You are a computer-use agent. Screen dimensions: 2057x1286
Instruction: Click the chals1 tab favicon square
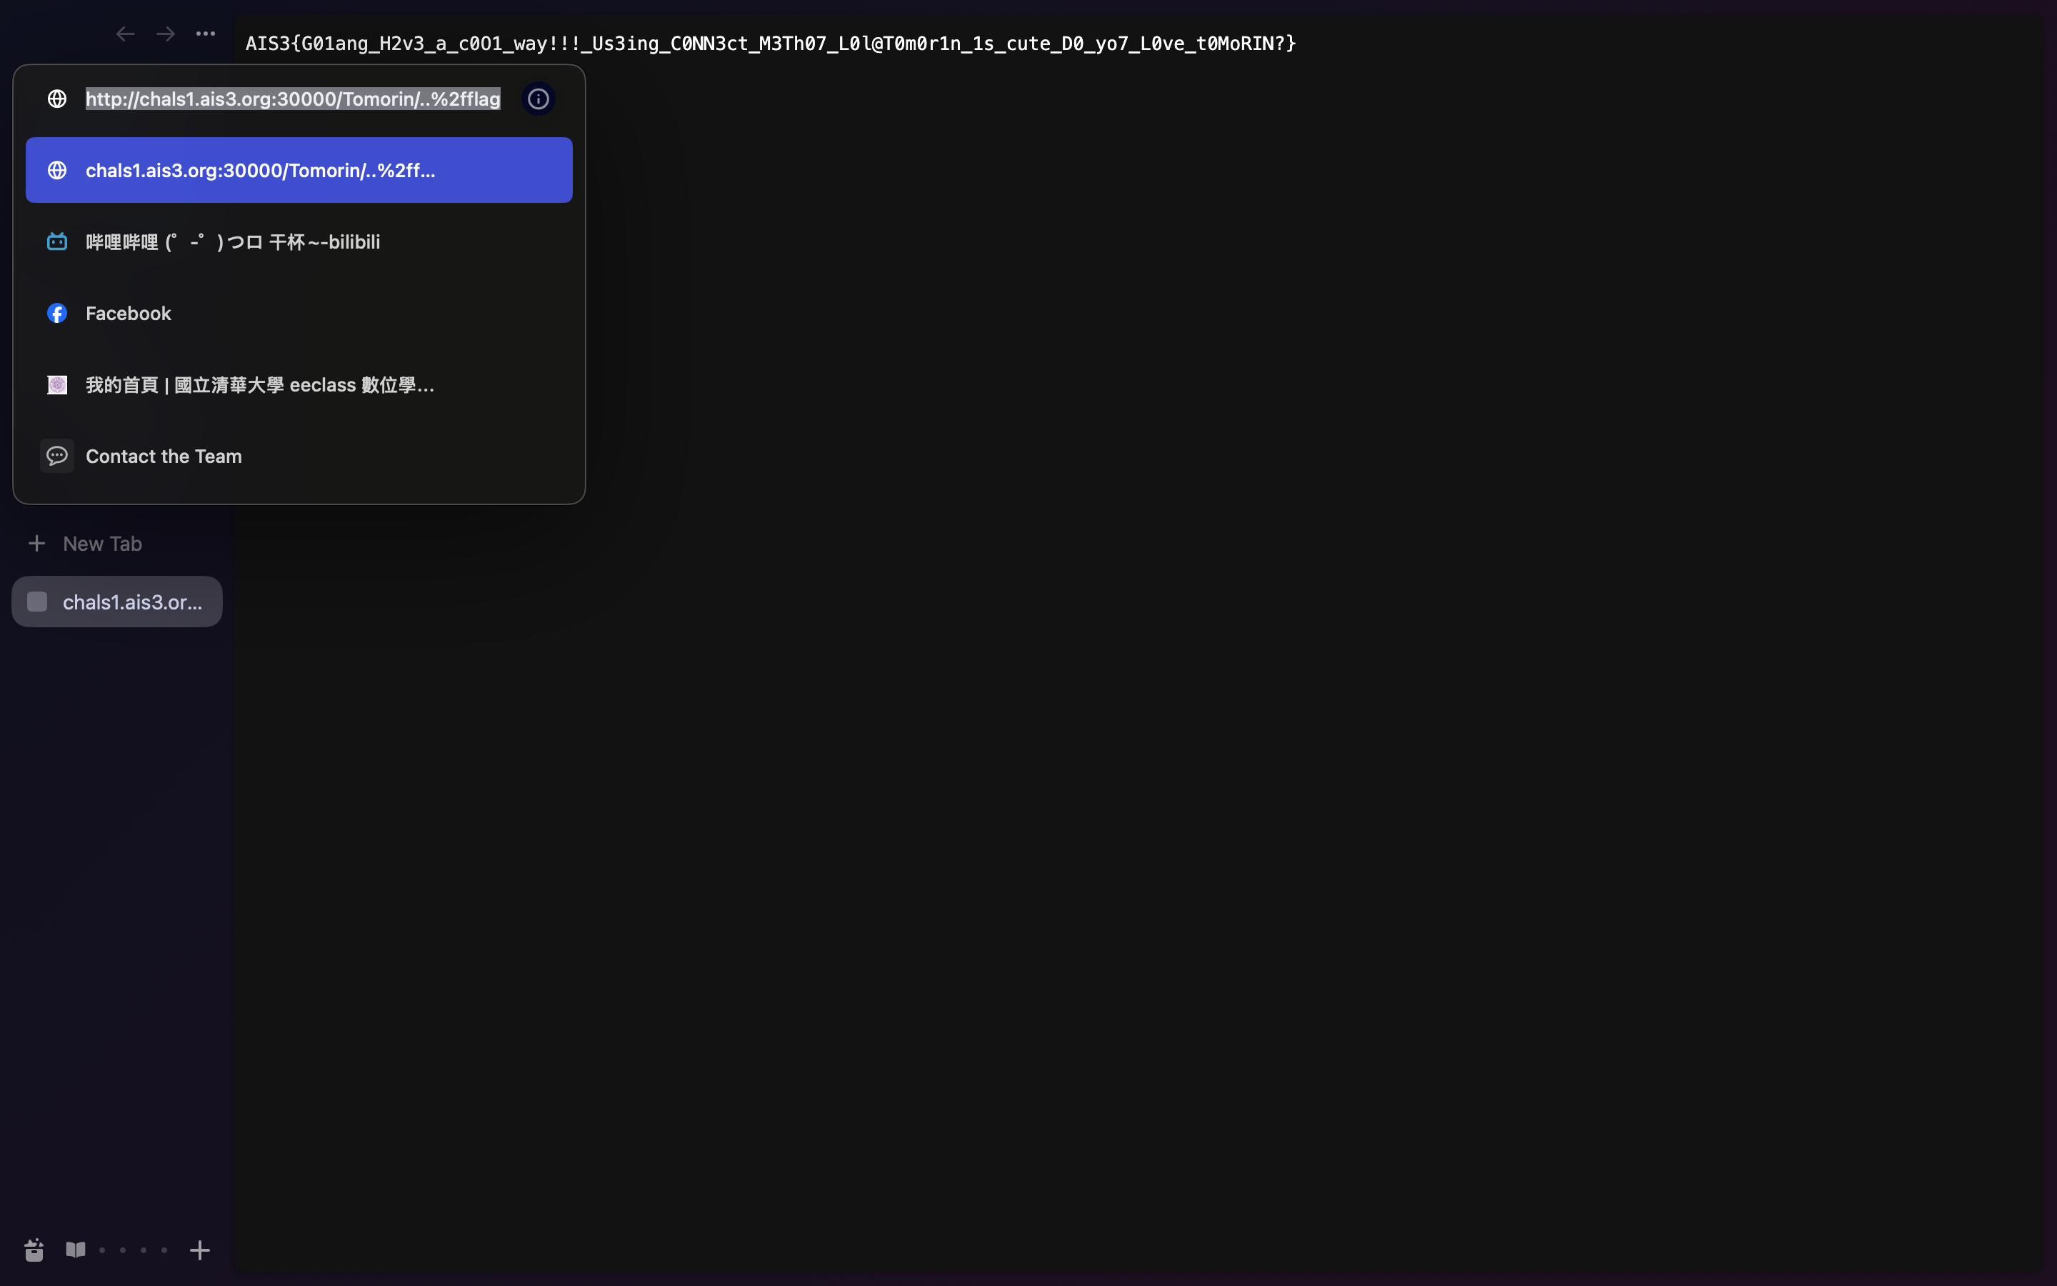pos(37,602)
